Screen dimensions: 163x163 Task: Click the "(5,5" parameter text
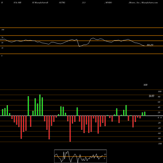click(x=84, y=3)
